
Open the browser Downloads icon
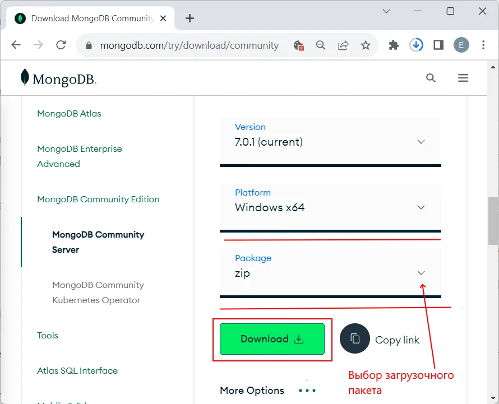tap(416, 45)
